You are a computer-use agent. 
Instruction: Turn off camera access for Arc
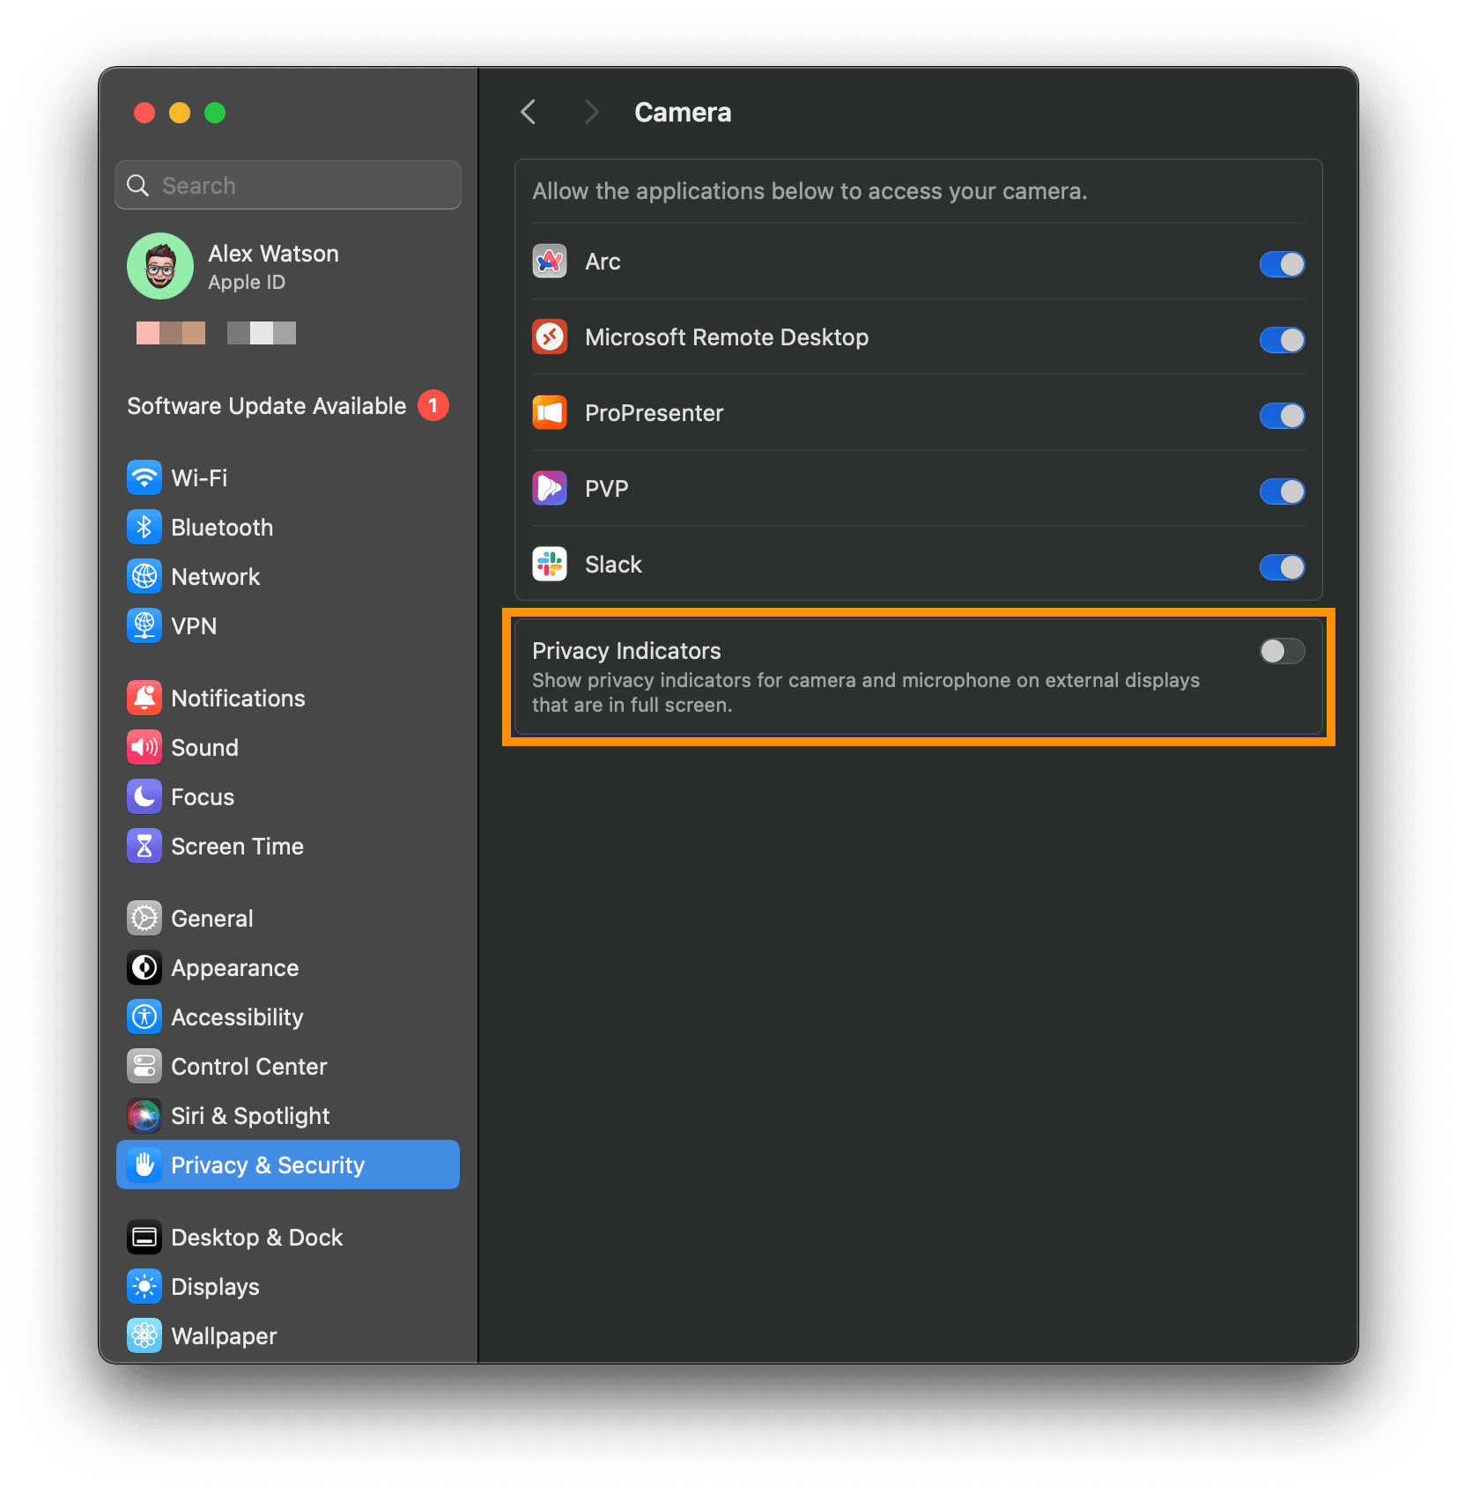coord(1282,263)
